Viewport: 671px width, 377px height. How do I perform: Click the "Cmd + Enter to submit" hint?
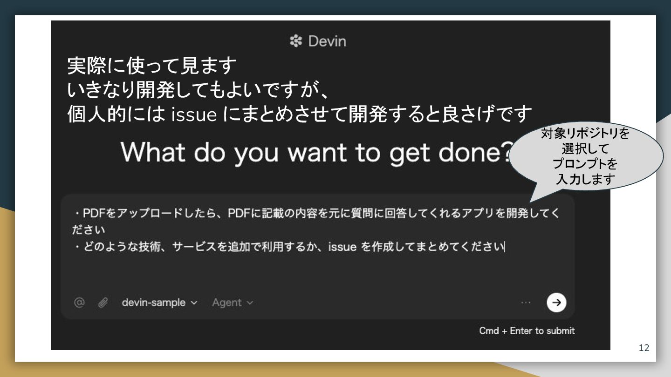pyautogui.click(x=527, y=330)
